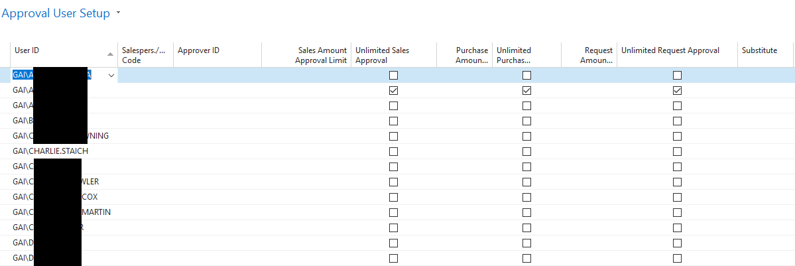Check Unlimited Request Approval in row ending MARTIN
The width and height of the screenshot is (795, 266).
click(x=678, y=212)
